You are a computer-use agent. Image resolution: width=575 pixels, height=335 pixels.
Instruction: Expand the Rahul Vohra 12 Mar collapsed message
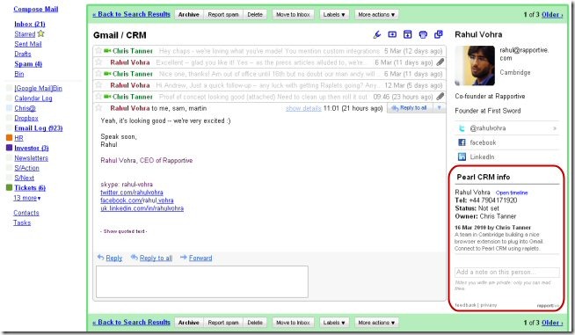point(270,85)
